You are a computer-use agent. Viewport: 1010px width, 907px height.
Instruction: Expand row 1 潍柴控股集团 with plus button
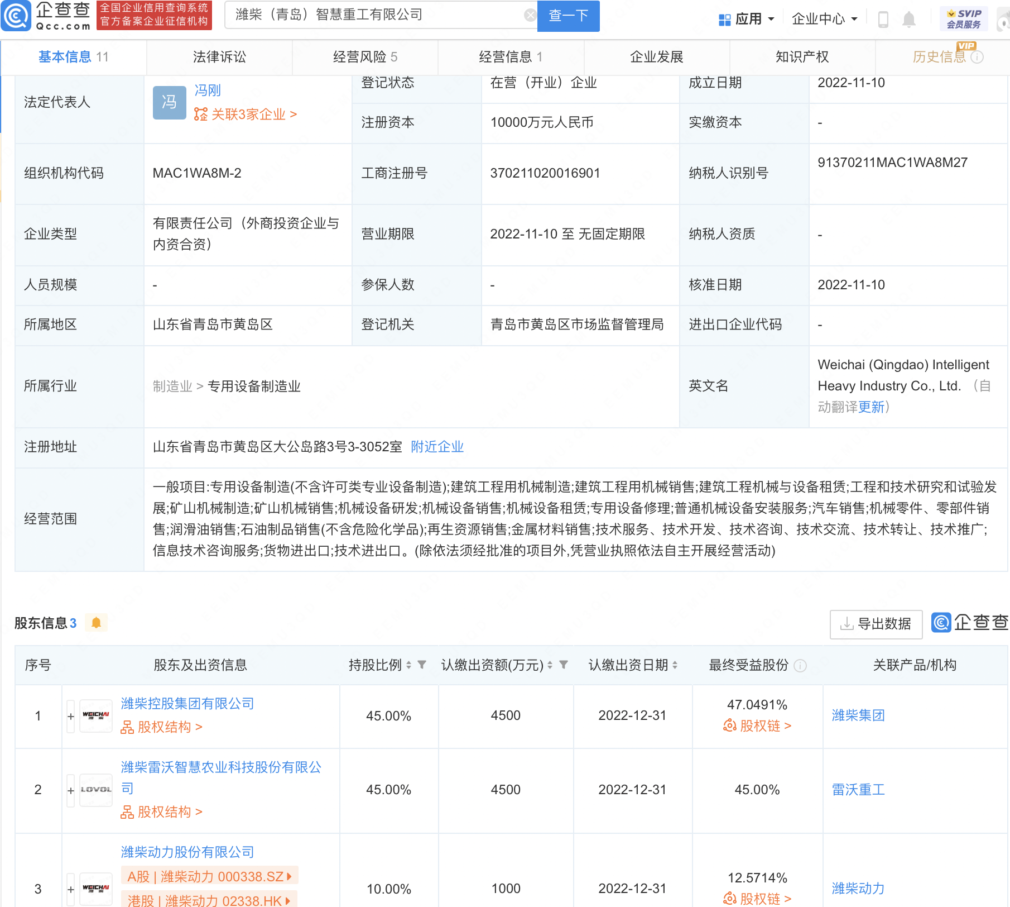pos(71,716)
